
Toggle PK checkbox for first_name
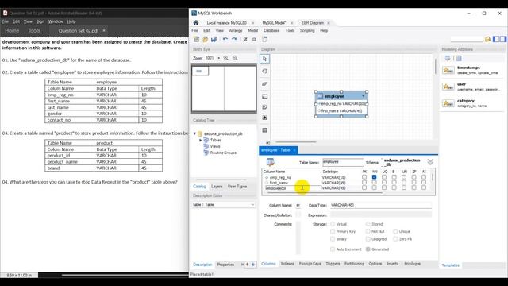pos(364,182)
